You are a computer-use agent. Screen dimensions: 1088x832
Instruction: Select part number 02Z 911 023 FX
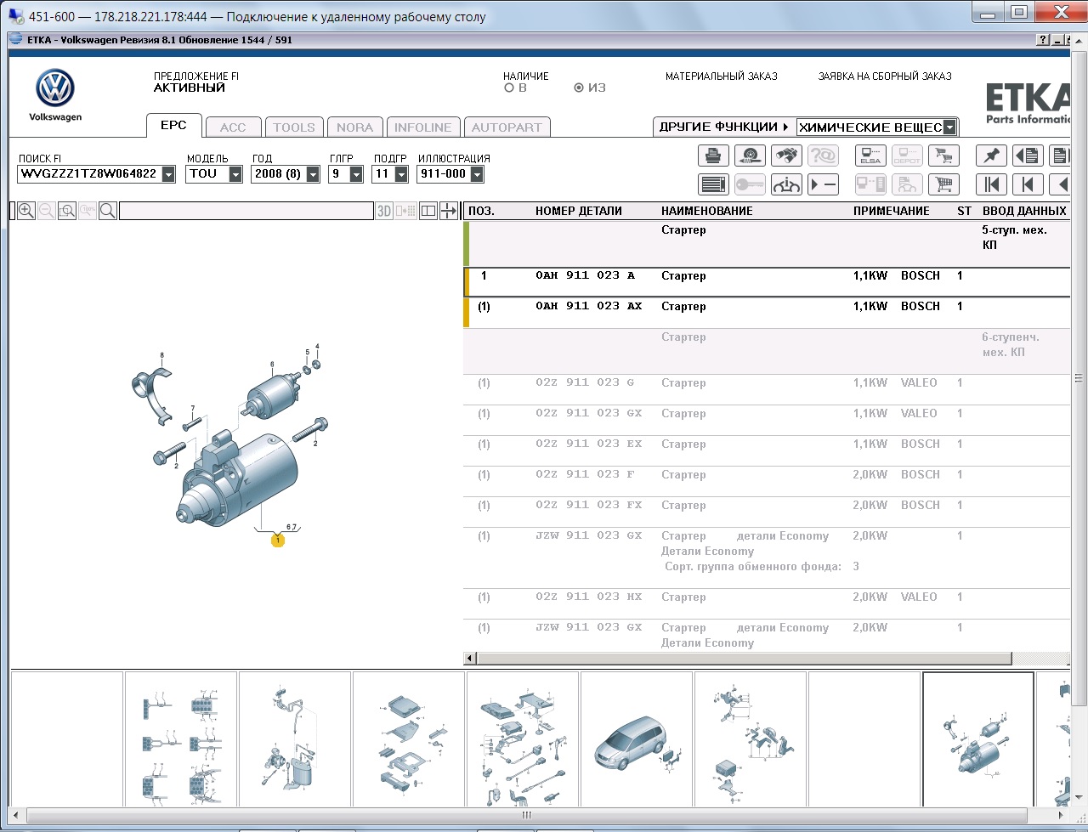coord(589,505)
